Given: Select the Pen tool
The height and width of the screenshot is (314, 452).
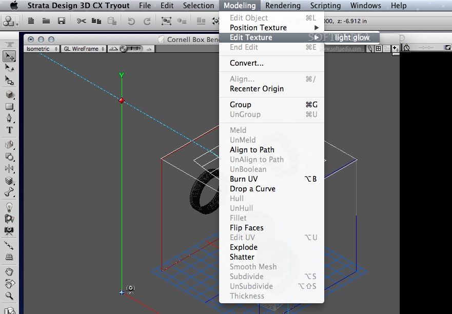Looking at the screenshot, I should [x=10, y=118].
